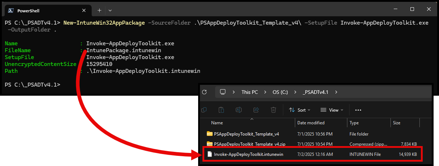Select Invoke-AppDeployToolkit.intunewin file

248,154
